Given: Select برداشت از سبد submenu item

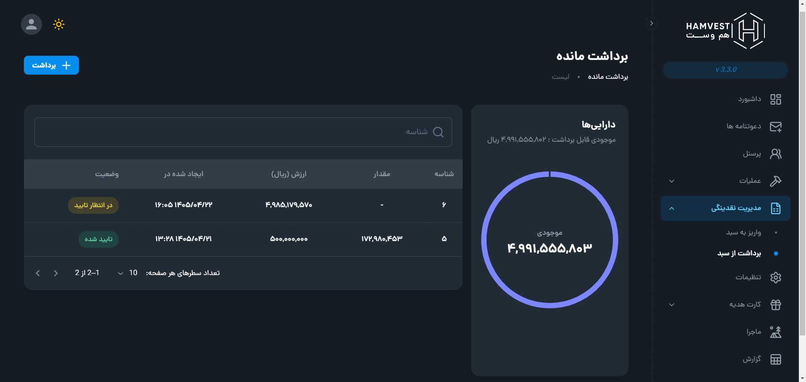Looking at the screenshot, I should 739,253.
